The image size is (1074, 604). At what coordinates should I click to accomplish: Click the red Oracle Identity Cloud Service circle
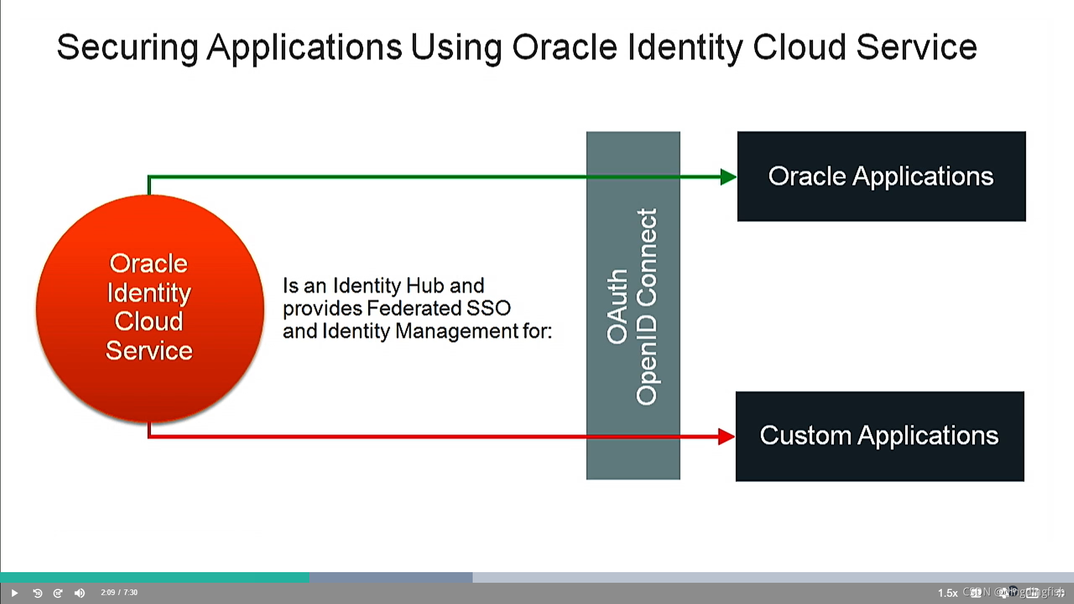149,308
